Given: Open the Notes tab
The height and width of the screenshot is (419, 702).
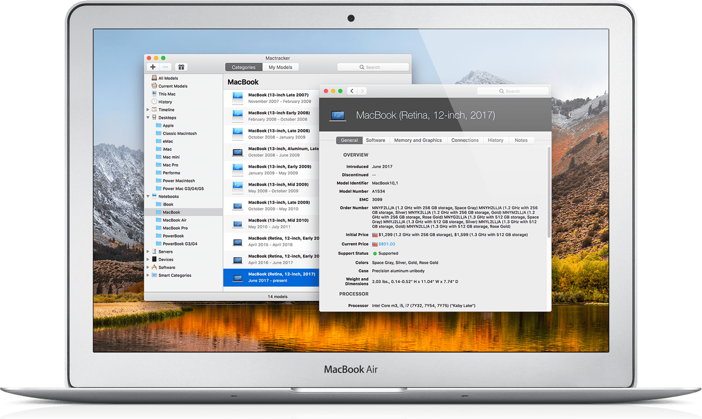Looking at the screenshot, I should 521,140.
